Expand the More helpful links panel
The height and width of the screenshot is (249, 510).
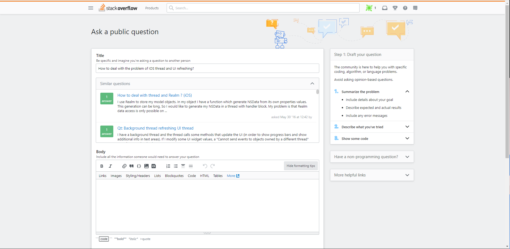(407, 175)
